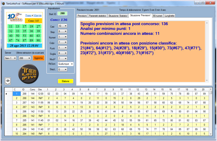Open the RitSom Qualunque dropdown
Screen dimensions: 217x141
[x=65, y=64]
